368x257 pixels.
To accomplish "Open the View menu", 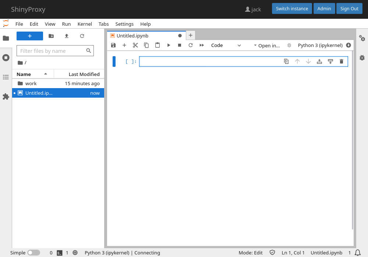I will [x=50, y=24].
